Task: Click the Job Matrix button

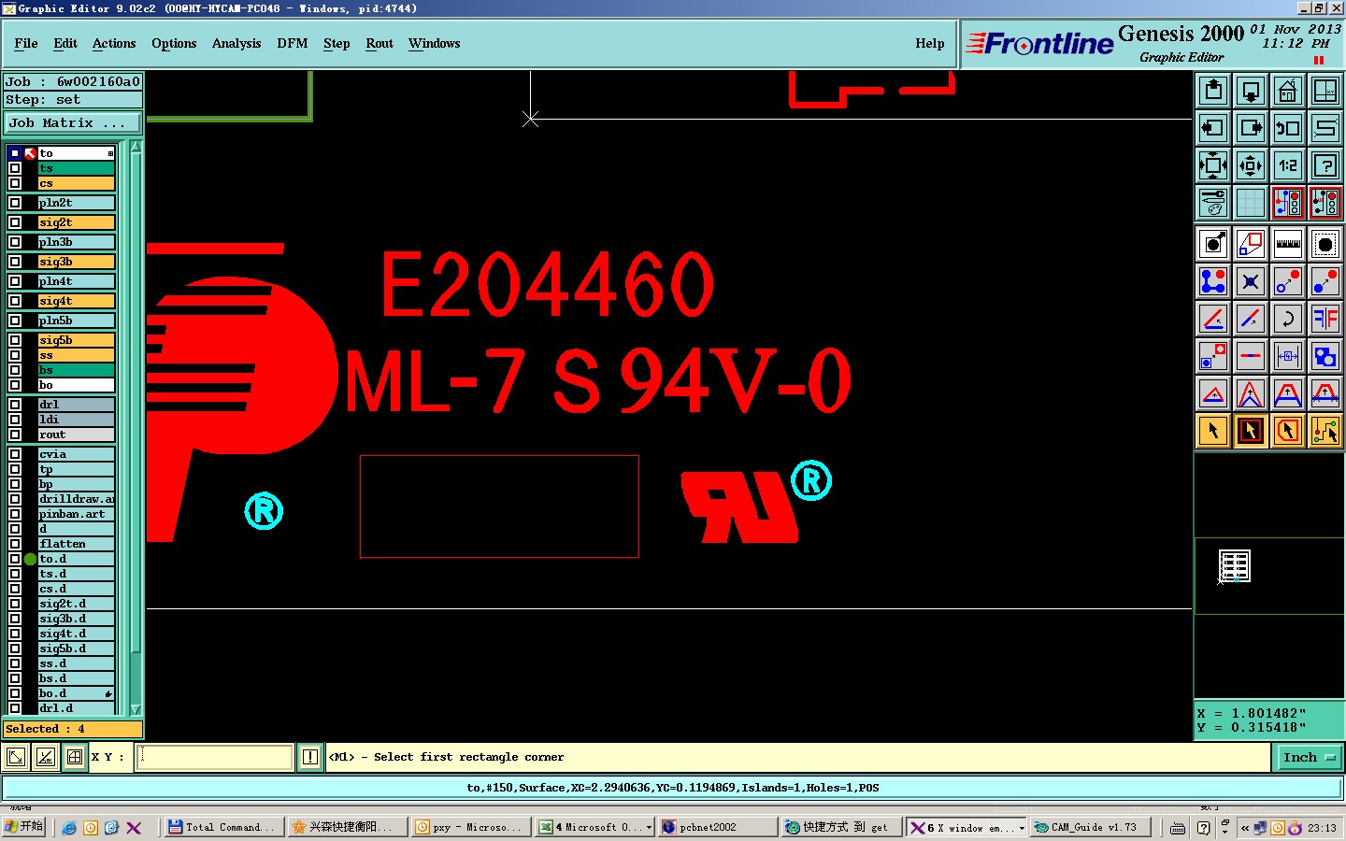Action: point(73,122)
